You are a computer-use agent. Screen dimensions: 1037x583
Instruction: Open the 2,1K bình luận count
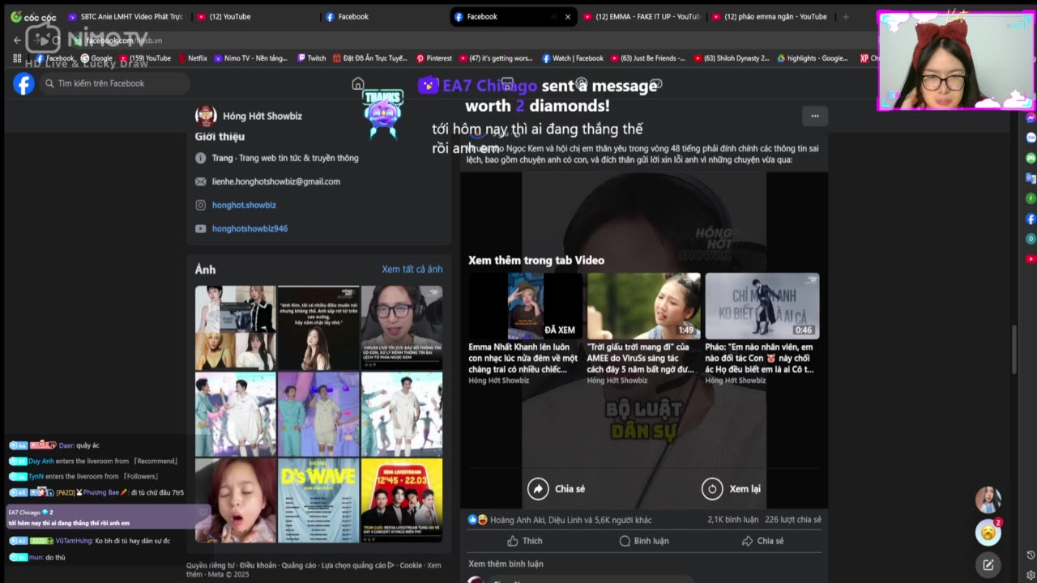coord(732,520)
